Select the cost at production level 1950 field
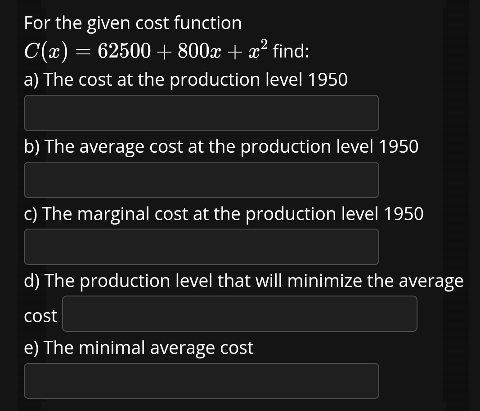480x411 pixels. click(201, 113)
